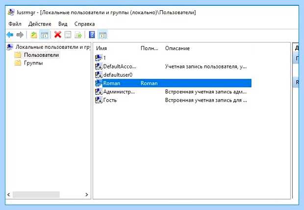This screenshot has height=210, width=304.
Task: Click the description 'Учетная запись пользователя, у...'
Action: pyautogui.click(x=206, y=66)
